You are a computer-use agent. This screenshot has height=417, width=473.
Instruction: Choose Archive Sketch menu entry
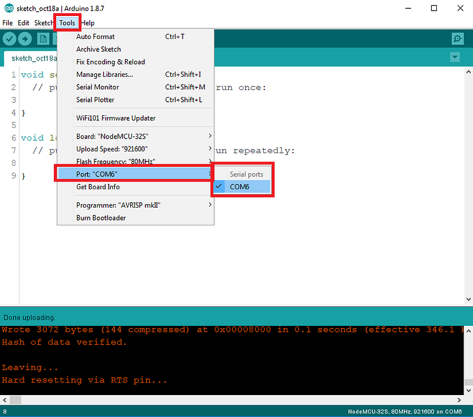135,49
